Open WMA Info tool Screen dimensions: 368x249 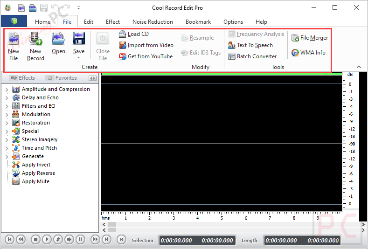point(308,53)
